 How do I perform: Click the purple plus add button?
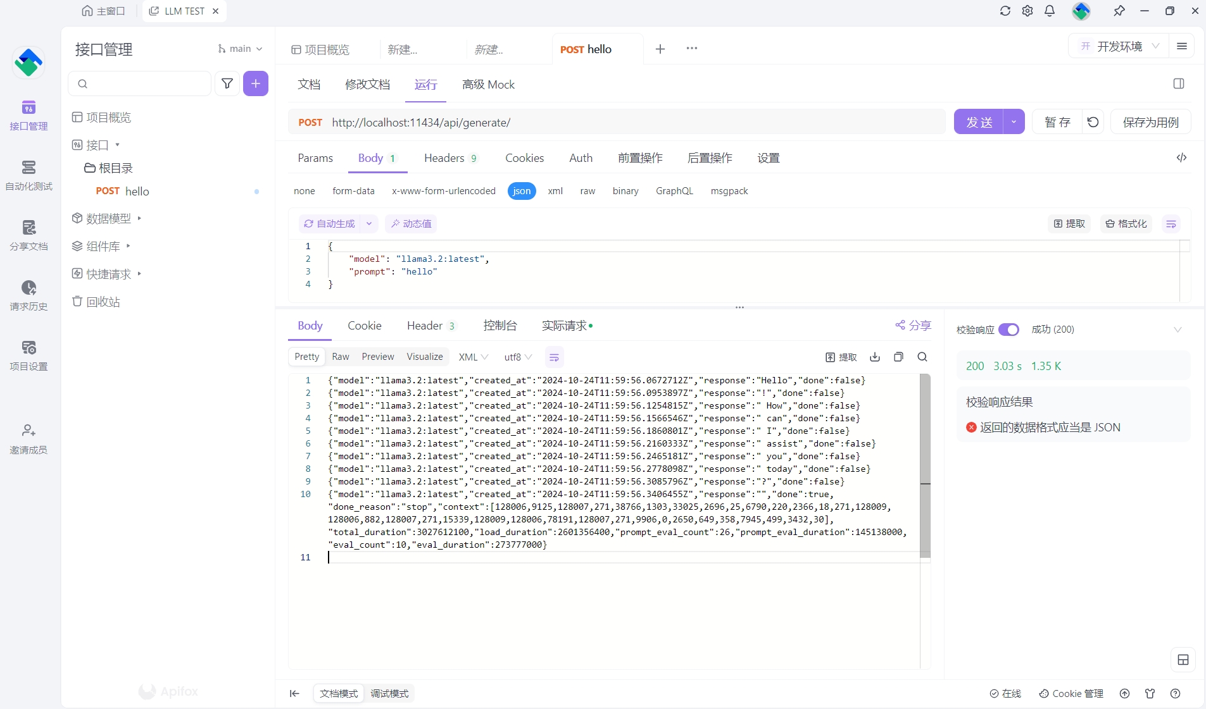click(256, 83)
